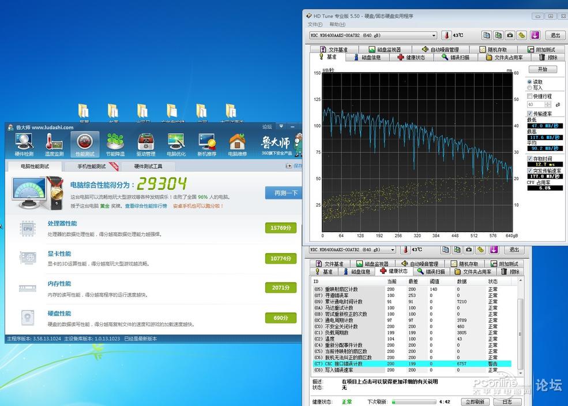This screenshot has width=568, height=406.
Task: Select the 读取 read radio button
Action: [529, 82]
